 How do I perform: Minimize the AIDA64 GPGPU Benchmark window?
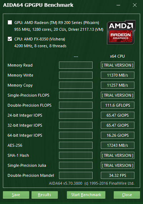(x=118, y=5)
